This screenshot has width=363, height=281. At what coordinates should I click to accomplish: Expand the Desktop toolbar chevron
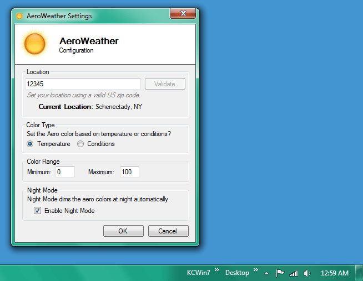[255, 270]
